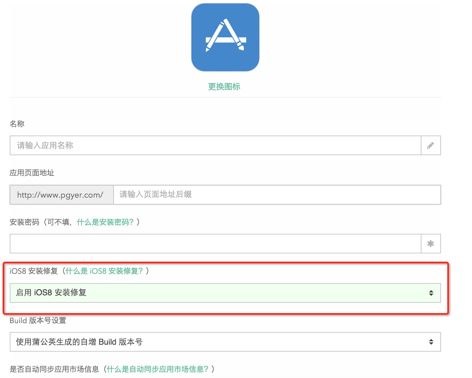Click the pencil edit icon beside name field
This screenshot has width=472, height=378.
coord(430,145)
